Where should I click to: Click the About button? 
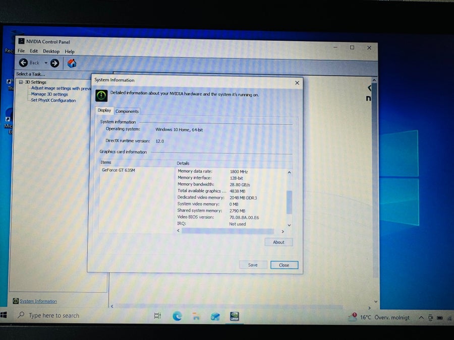click(x=278, y=242)
